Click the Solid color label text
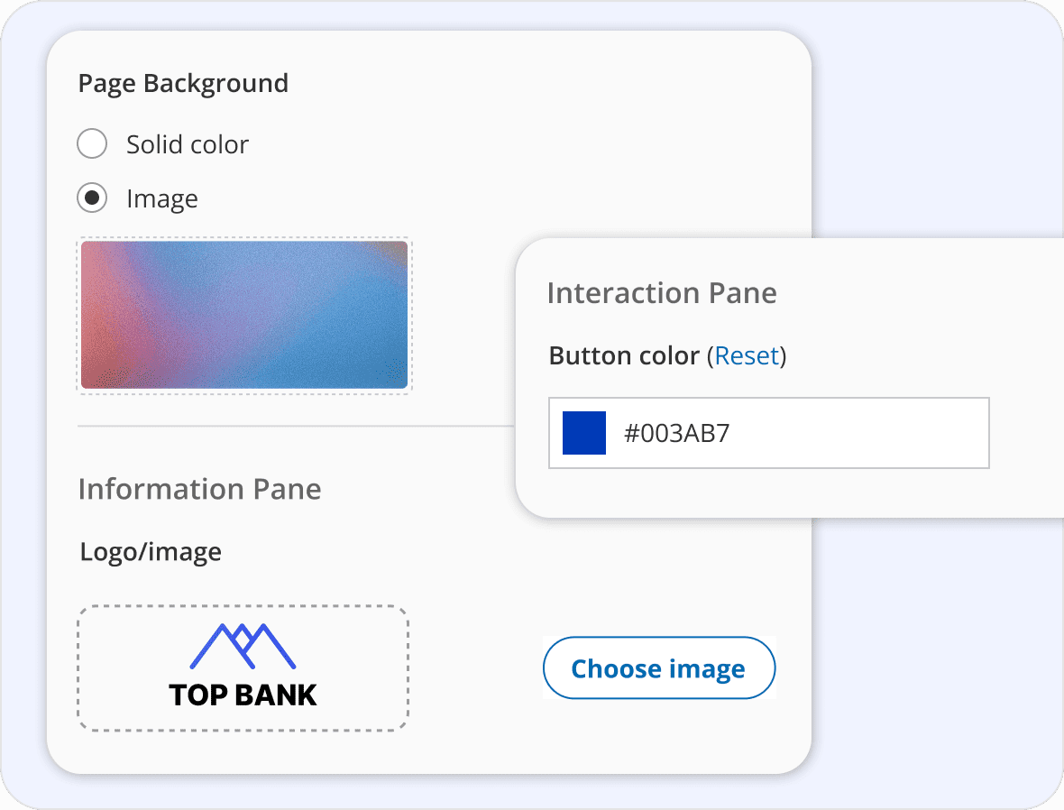Screen dimensions: 1064x810 188,144
